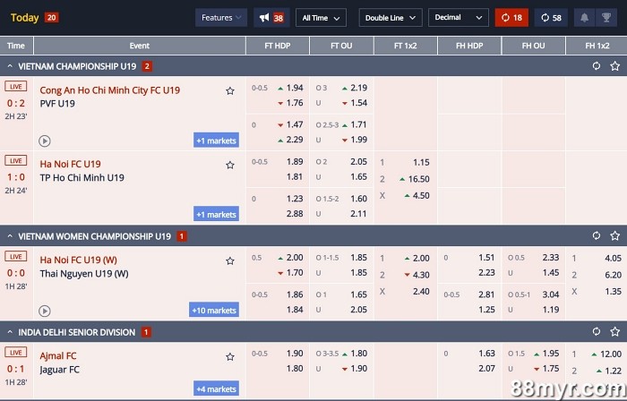Select FH handicap odds 2.81 in women's match

click(486, 294)
